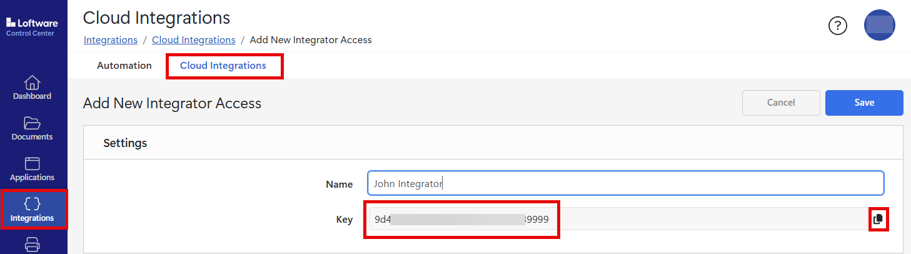This screenshot has width=911, height=254.
Task: Focus the Name input field
Action: [625, 184]
